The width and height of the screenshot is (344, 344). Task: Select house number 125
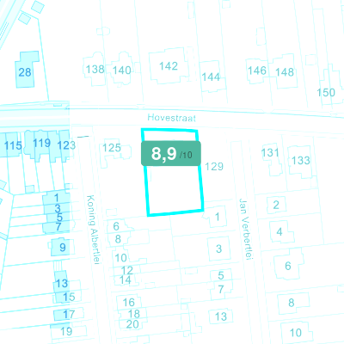[x=112, y=148]
